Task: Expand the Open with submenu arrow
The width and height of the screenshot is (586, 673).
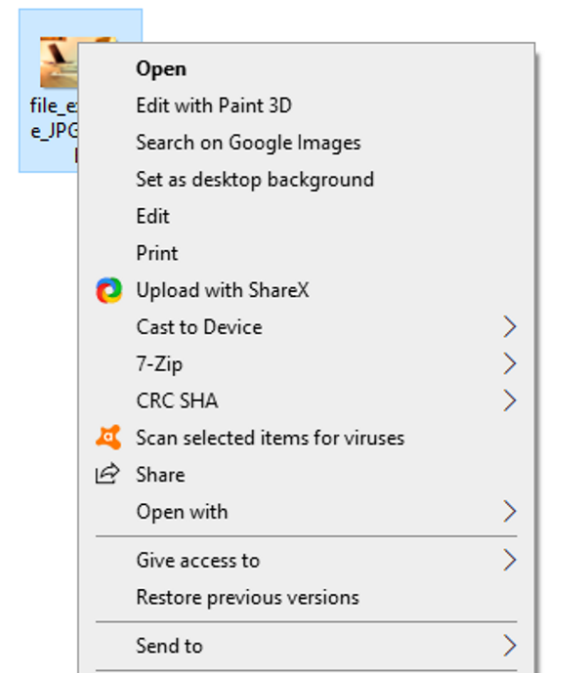Action: point(509,512)
